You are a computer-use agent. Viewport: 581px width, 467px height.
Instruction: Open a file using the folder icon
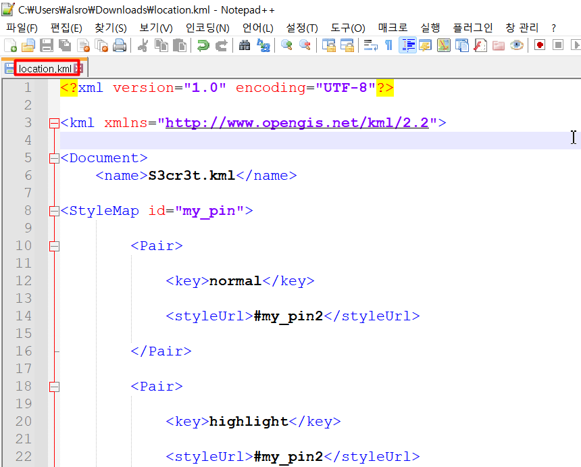tap(28, 45)
